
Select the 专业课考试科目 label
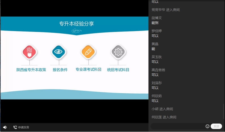click(88, 69)
